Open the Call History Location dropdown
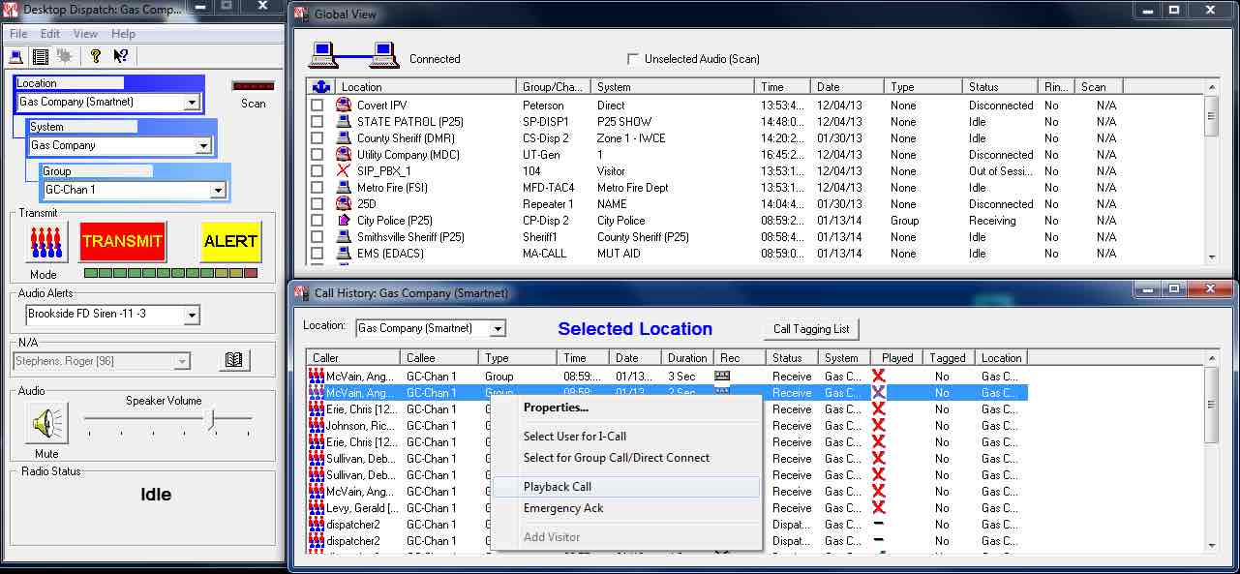Image resolution: width=1240 pixels, height=574 pixels. click(x=497, y=329)
